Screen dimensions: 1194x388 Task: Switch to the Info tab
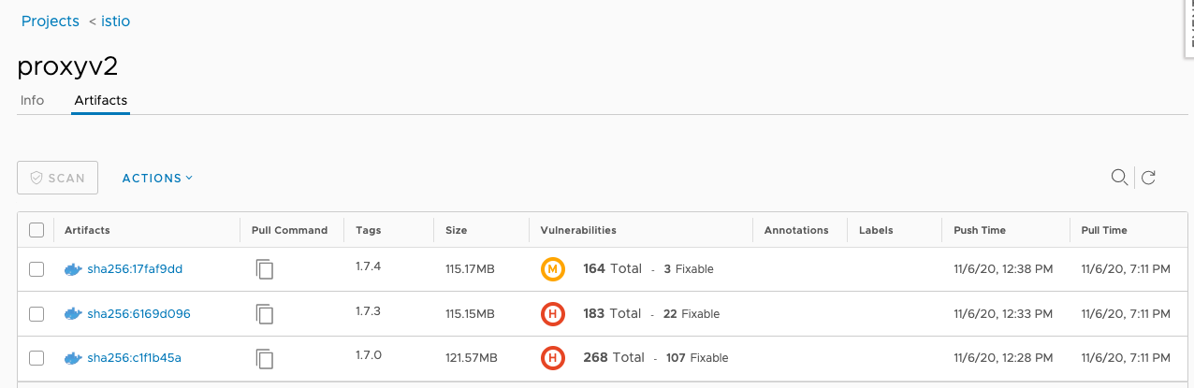(x=33, y=100)
